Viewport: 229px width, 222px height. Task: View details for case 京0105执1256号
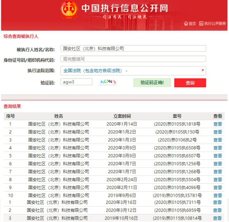point(217,164)
